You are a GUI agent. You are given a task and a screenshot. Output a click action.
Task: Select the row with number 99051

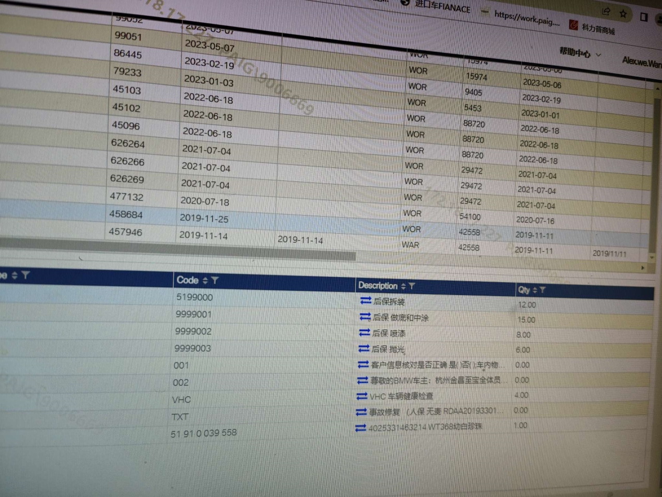[128, 36]
